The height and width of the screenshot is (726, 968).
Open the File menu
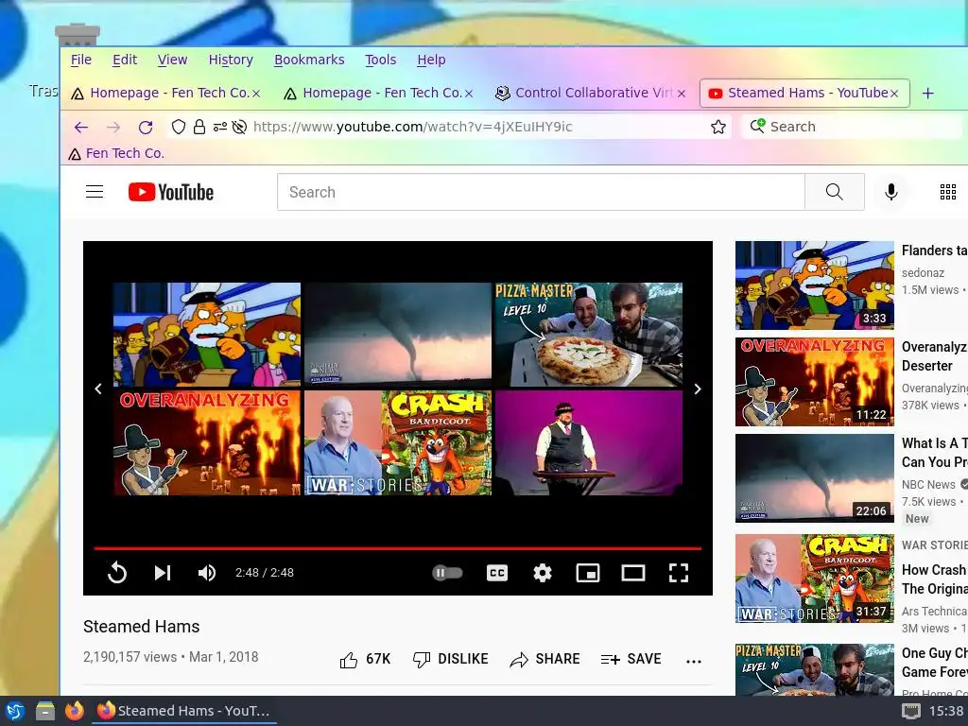coord(81,60)
